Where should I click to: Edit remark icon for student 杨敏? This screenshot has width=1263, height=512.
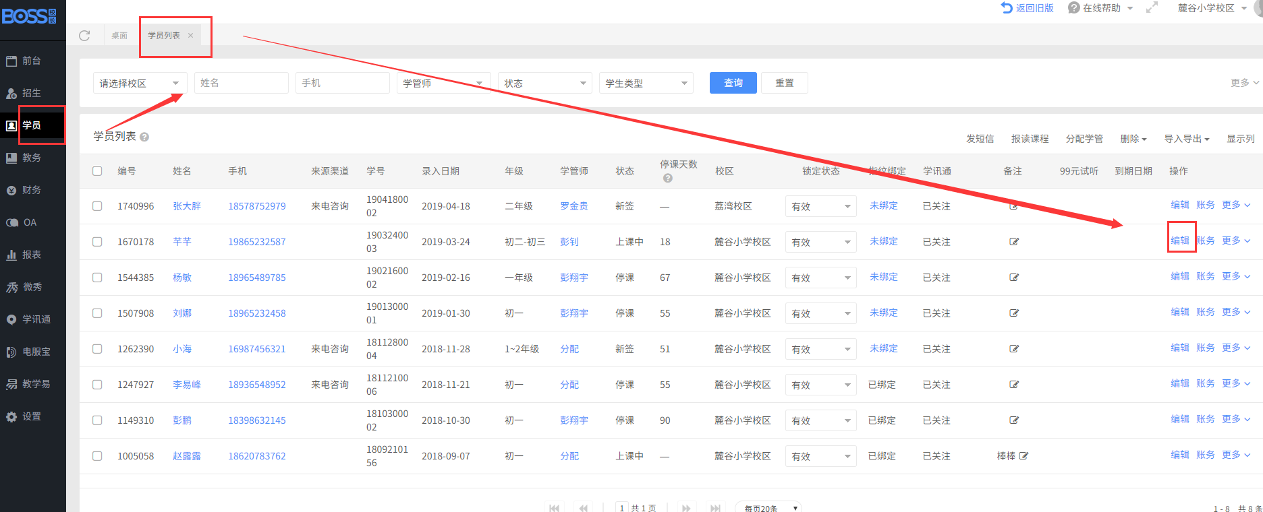click(1014, 278)
